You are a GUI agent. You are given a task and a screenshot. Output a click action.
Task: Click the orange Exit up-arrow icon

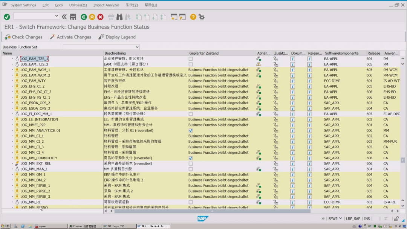(92, 17)
